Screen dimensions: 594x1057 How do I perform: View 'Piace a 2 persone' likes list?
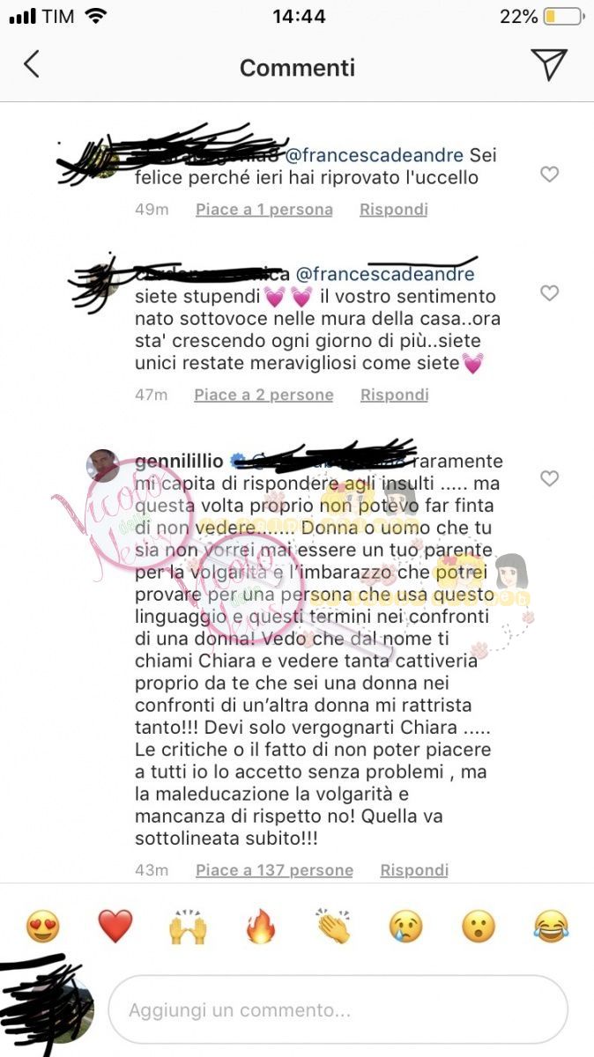264,395
